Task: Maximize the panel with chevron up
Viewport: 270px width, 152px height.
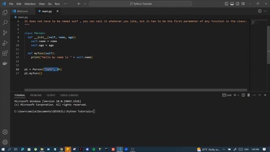Action: pos(259,95)
